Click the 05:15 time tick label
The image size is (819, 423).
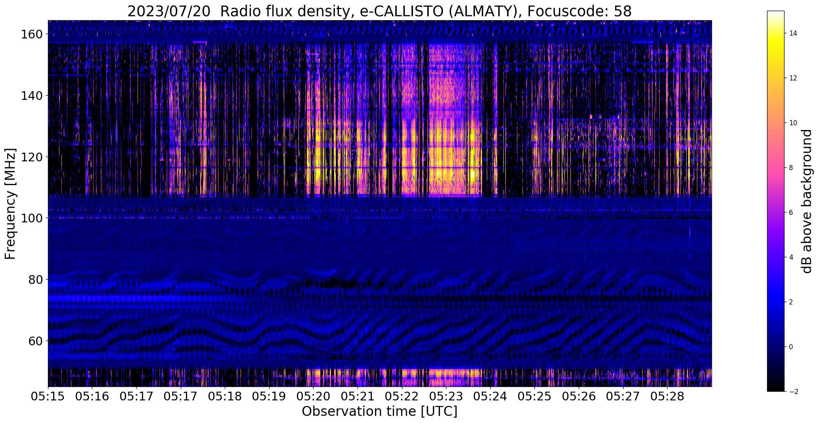coord(48,396)
